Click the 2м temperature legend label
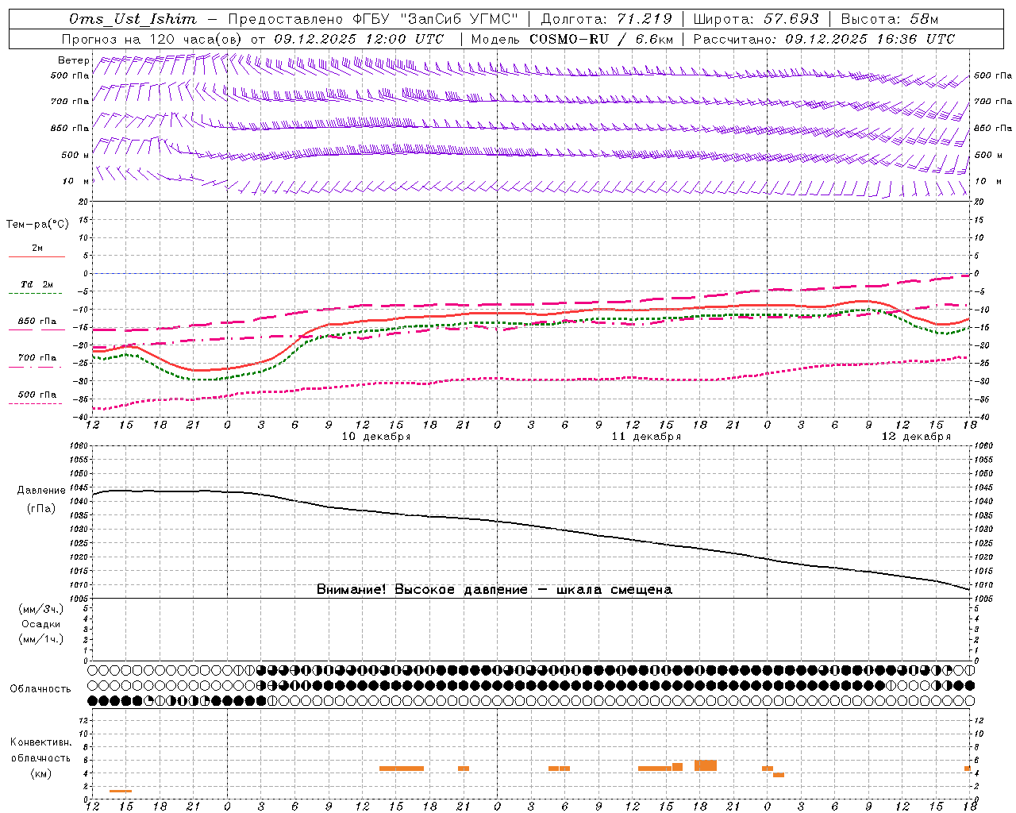Screen dimensions: 1016x813 [x=37, y=248]
